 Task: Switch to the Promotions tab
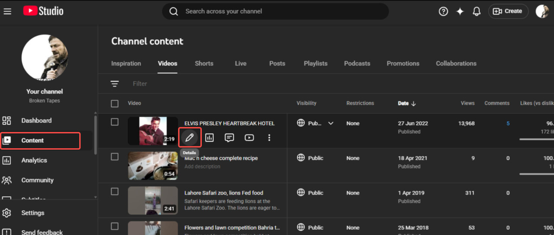click(403, 63)
